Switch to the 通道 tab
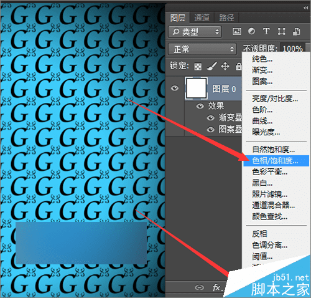The width and height of the screenshot is (311, 298). tap(202, 18)
